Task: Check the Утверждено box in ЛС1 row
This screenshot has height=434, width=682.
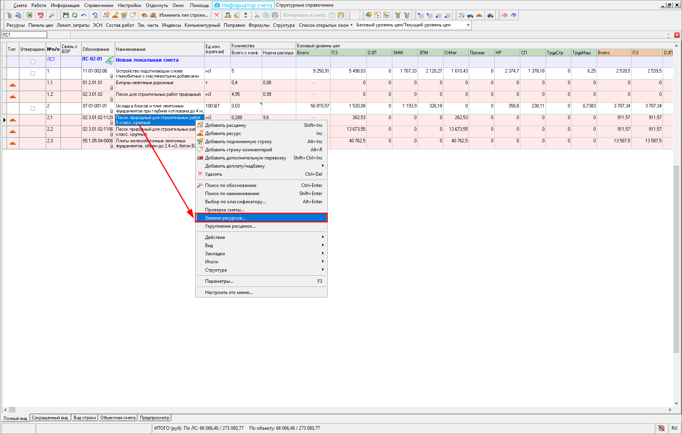Action: [33, 62]
